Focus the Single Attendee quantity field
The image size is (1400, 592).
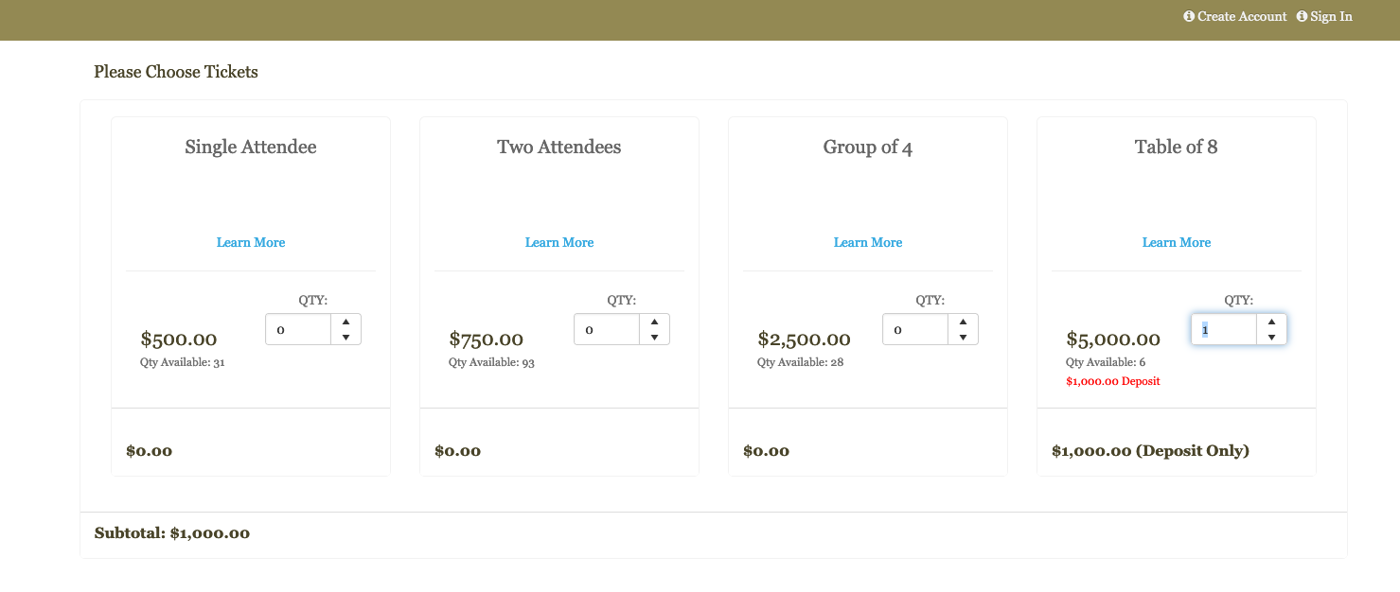(x=299, y=329)
